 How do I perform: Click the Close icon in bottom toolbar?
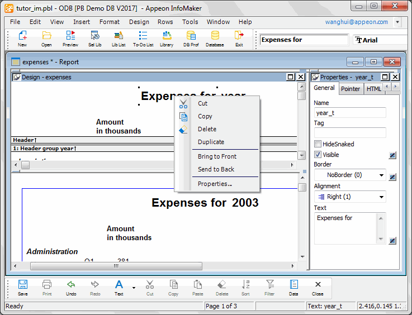(x=318, y=288)
